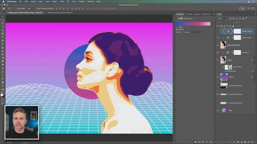257x144 pixels.
Task: Hide the Ellipse 1 layer
Action: coord(218,77)
